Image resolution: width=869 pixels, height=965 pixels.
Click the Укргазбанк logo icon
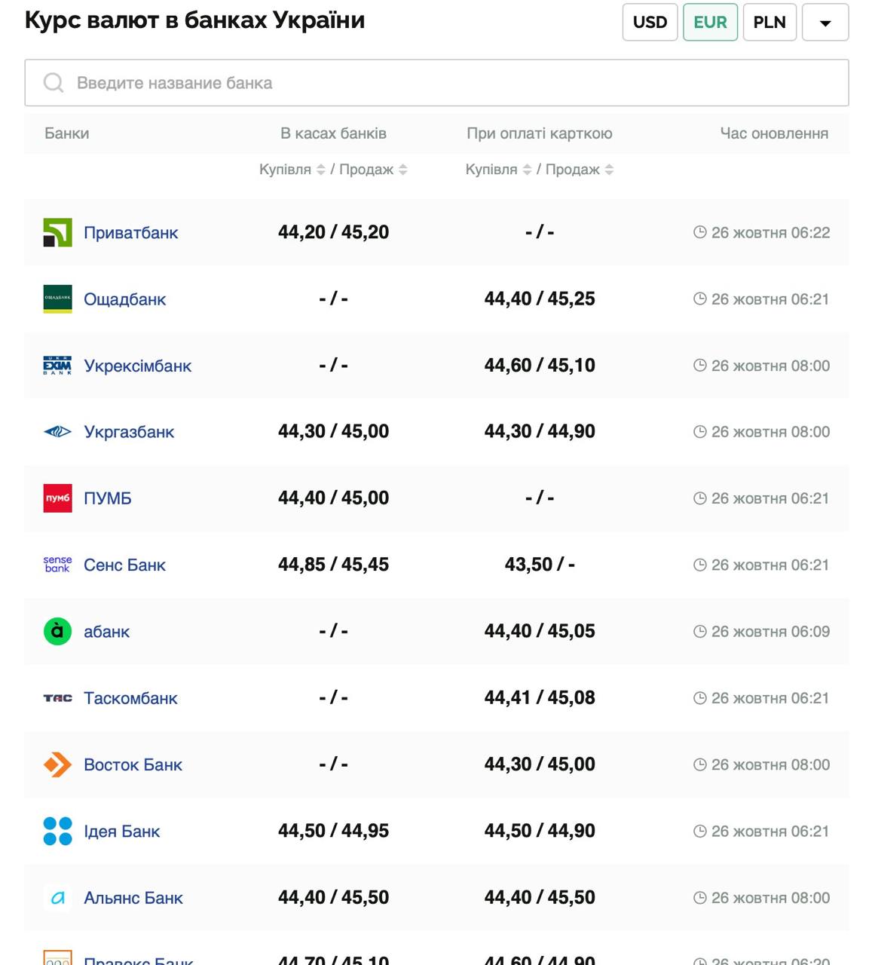coord(57,432)
